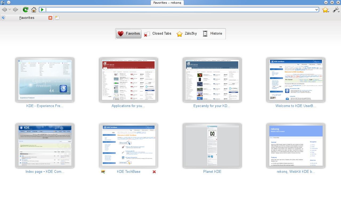Close the Favorites tab
The width and height of the screenshot is (341, 213).
click(50, 18)
